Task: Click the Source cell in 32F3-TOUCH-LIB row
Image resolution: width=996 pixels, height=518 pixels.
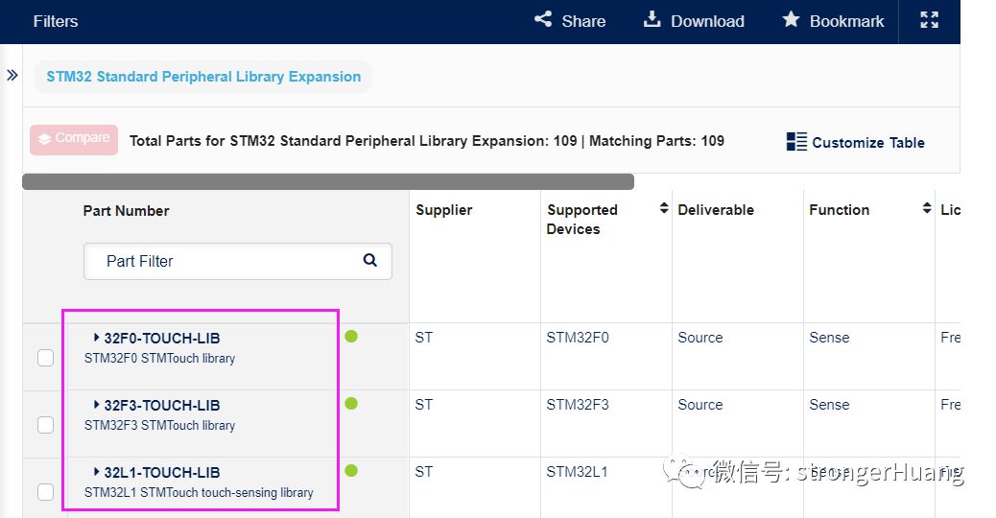Action: 700,405
